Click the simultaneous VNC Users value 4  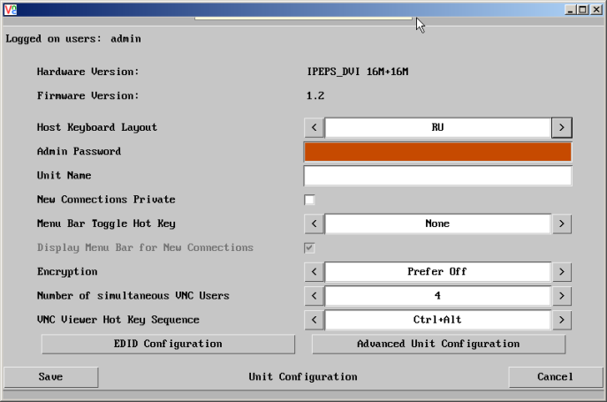point(437,295)
